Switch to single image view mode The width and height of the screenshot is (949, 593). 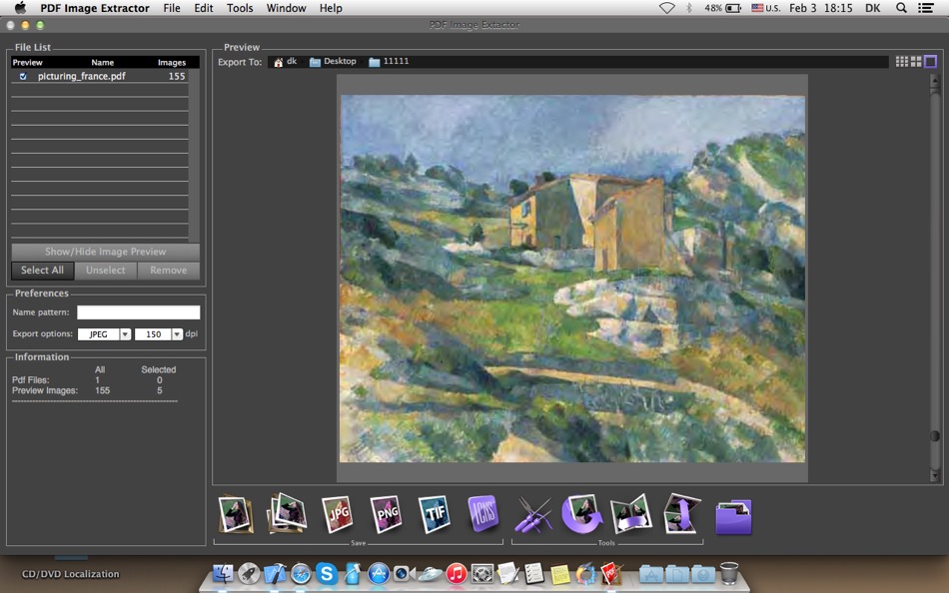click(930, 62)
